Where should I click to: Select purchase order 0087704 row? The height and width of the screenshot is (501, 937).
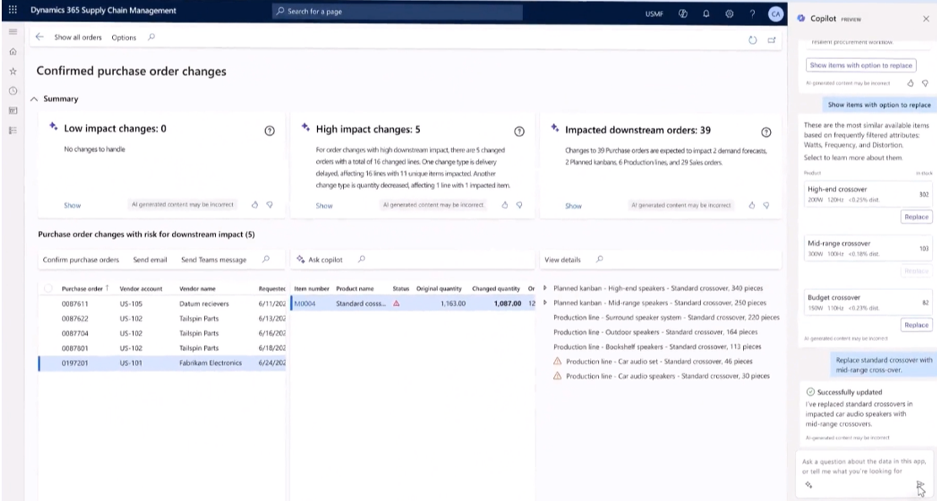coord(162,333)
